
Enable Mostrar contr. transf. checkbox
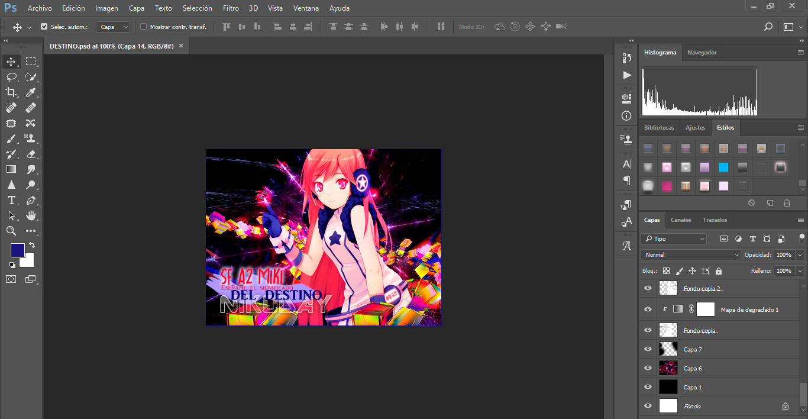click(x=143, y=27)
